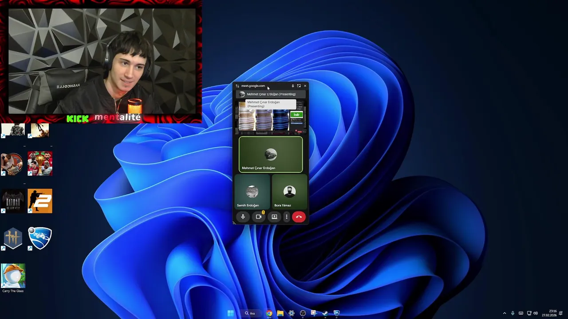Open the round Chained Together desktop shortcut

pyautogui.click(x=13, y=164)
